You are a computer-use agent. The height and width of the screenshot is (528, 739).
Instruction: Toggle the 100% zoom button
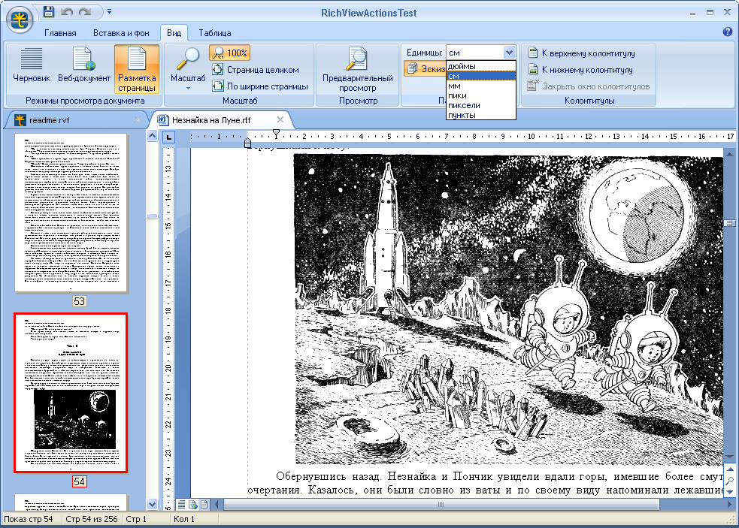(230, 53)
